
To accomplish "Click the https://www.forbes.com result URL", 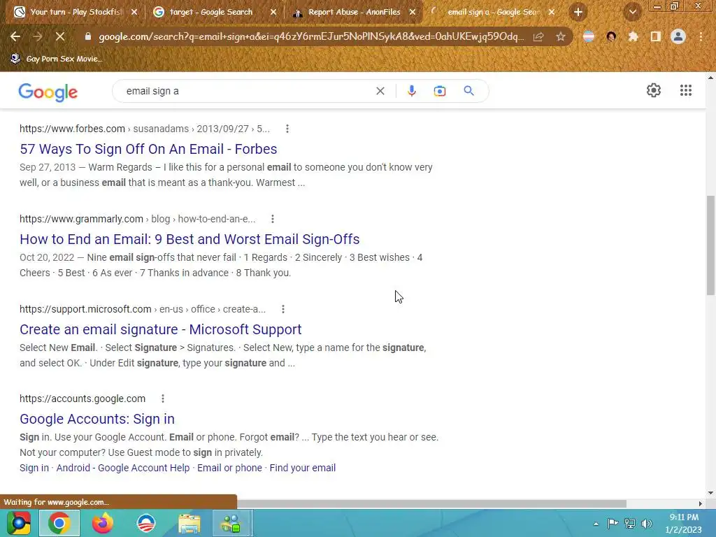I will point(72,129).
